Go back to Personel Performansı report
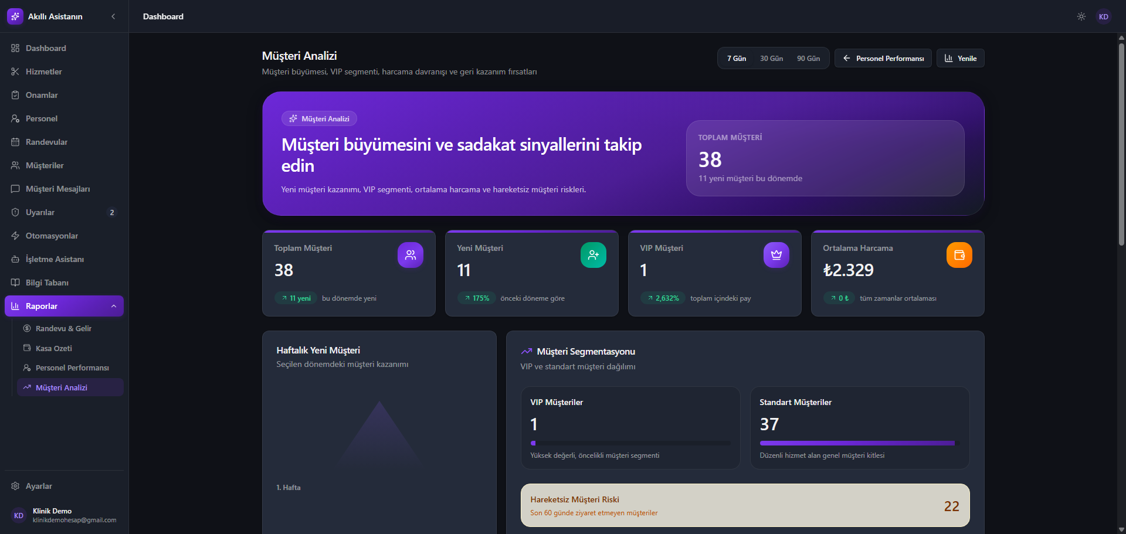1126x534 pixels. pyautogui.click(x=883, y=59)
